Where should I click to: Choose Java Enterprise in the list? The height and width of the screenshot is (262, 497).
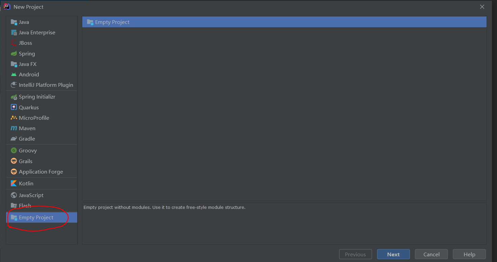41,33
